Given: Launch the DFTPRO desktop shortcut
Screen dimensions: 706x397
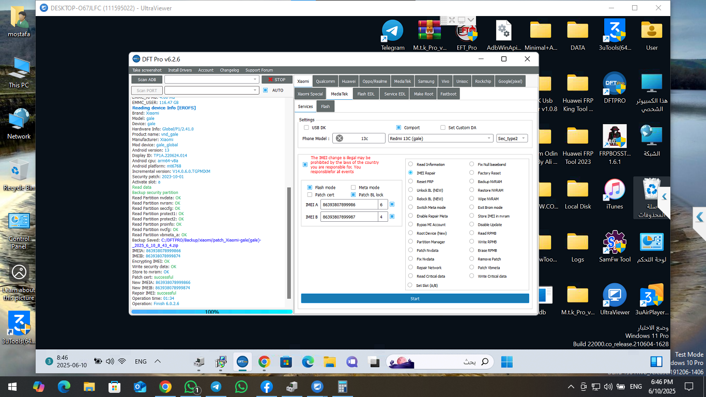Looking at the screenshot, I should 615,88.
